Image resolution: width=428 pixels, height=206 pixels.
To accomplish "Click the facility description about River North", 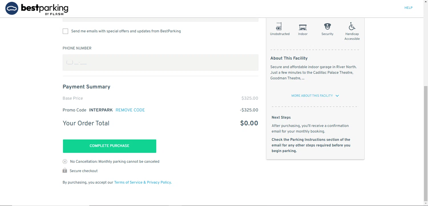I will (313, 73).
